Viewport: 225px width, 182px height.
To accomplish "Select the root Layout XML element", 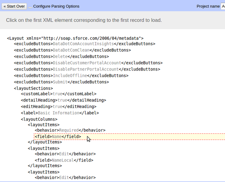I will tap(75, 38).
